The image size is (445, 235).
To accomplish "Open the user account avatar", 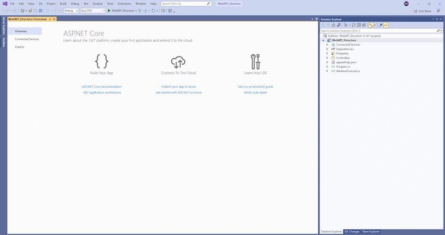I will [406, 4].
